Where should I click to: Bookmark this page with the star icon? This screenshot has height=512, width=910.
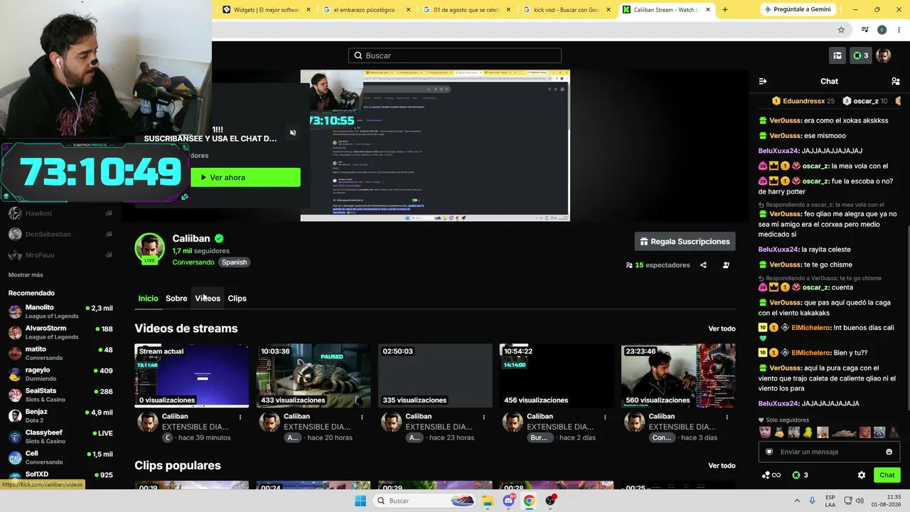pyautogui.click(x=841, y=30)
